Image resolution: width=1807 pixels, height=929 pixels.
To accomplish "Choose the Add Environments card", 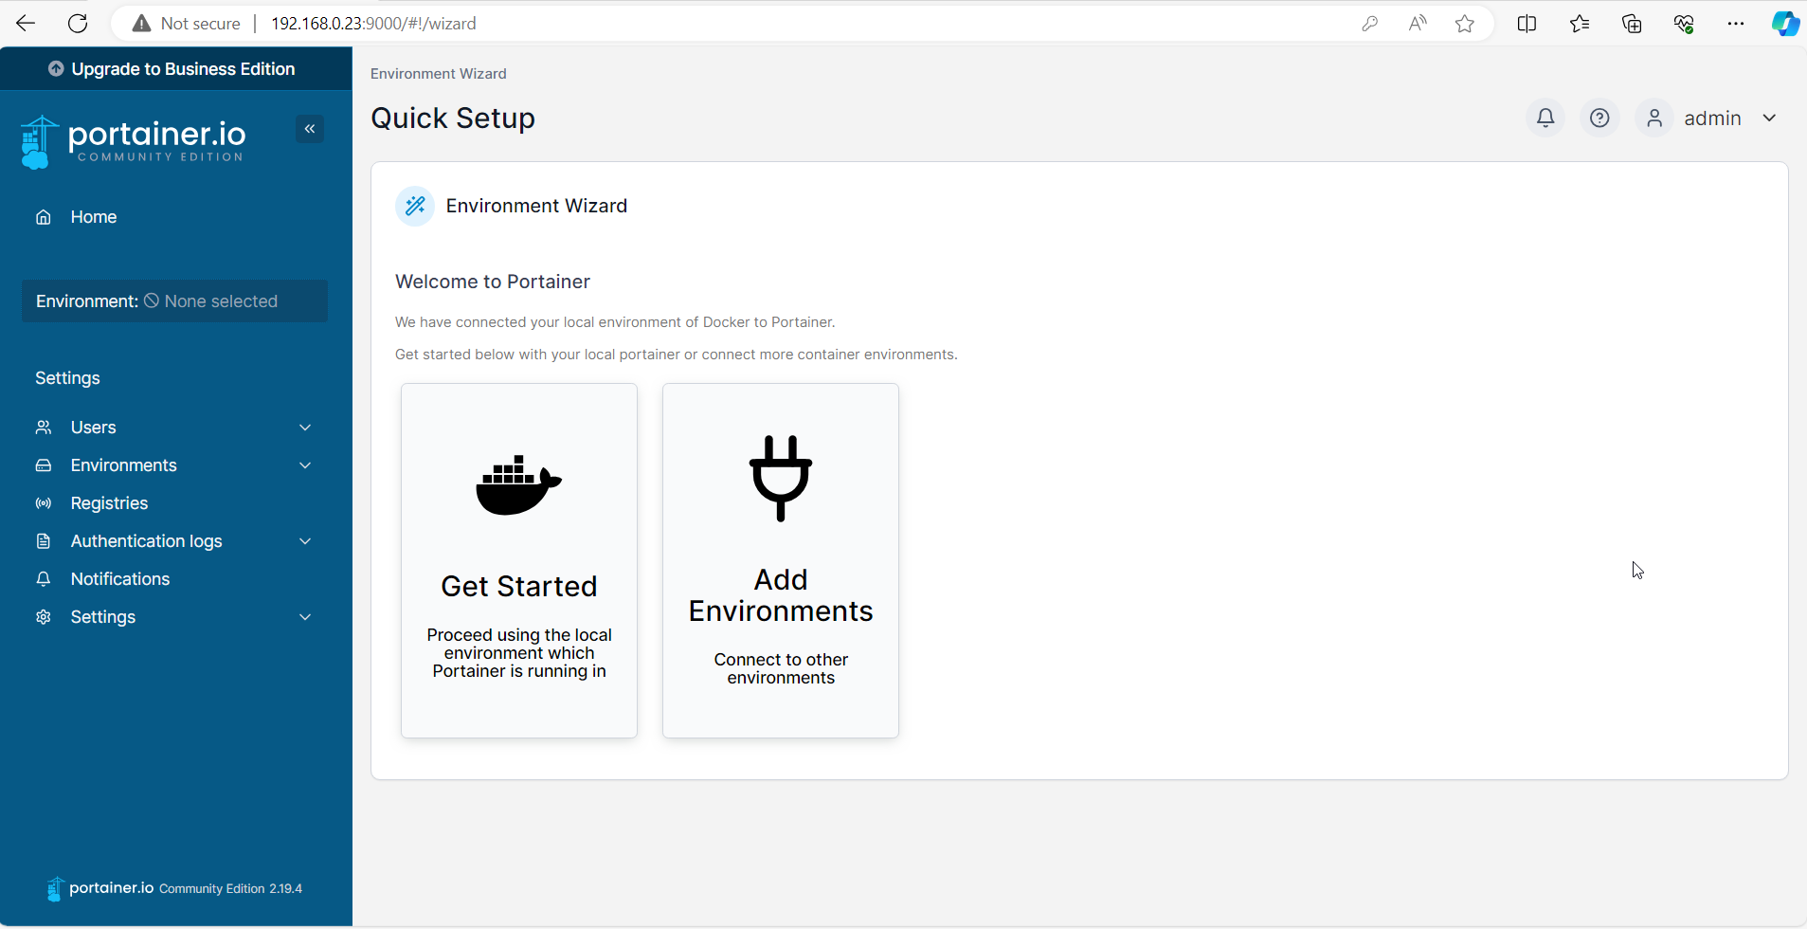I will [x=780, y=559].
